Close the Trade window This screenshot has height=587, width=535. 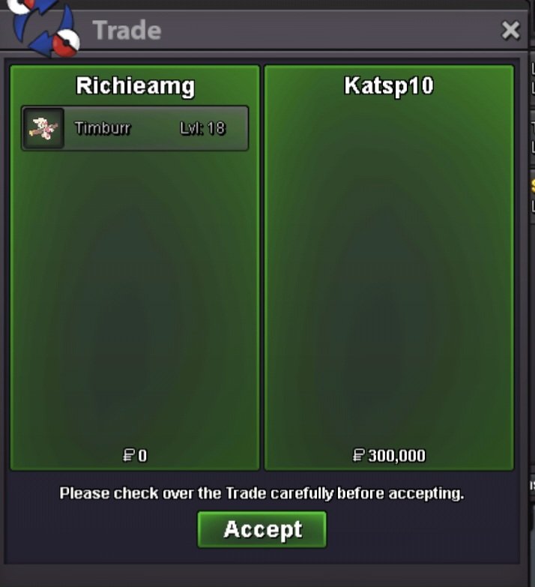pyautogui.click(x=511, y=30)
